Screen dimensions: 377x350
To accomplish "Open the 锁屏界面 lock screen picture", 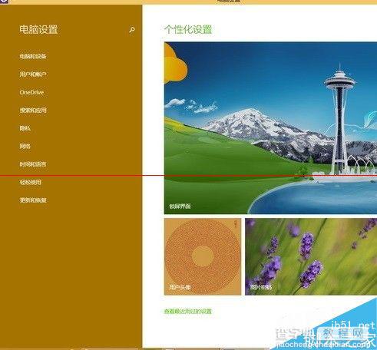I will coord(270,128).
